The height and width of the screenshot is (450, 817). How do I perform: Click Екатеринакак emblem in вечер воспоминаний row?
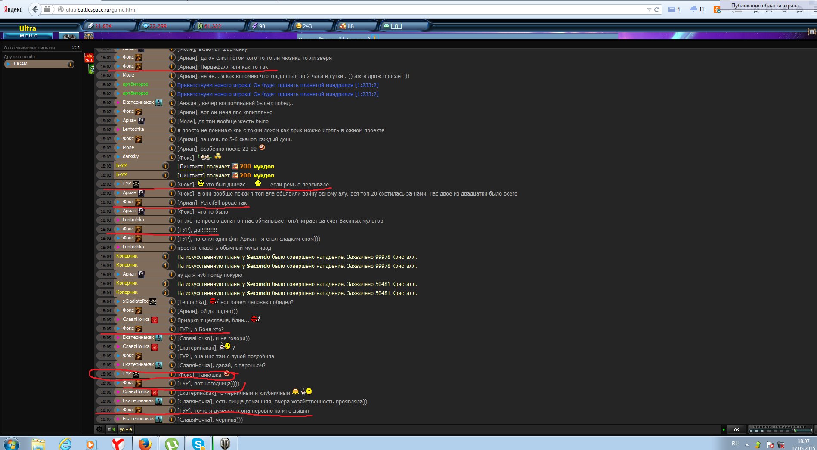coord(159,103)
